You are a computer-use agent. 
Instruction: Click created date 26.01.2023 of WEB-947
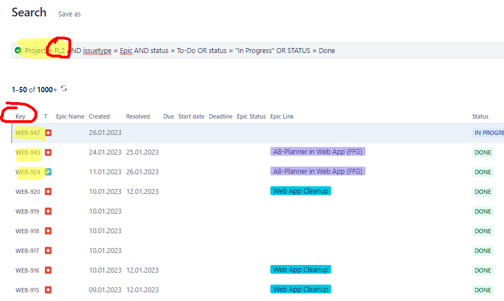(x=105, y=133)
